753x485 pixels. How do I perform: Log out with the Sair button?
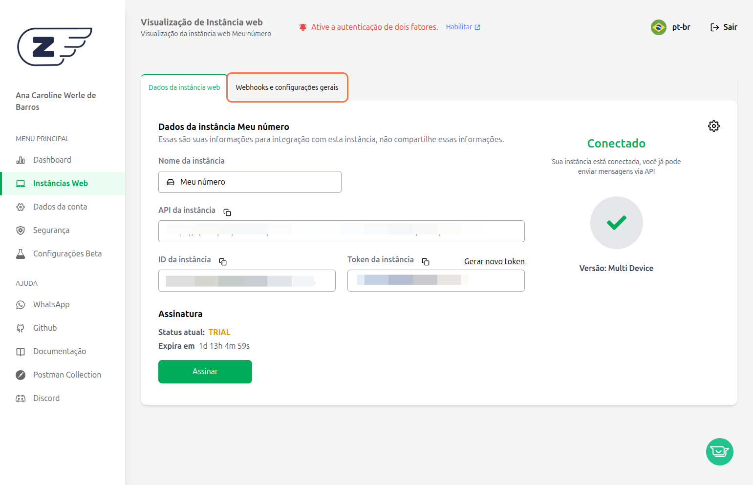(x=724, y=27)
